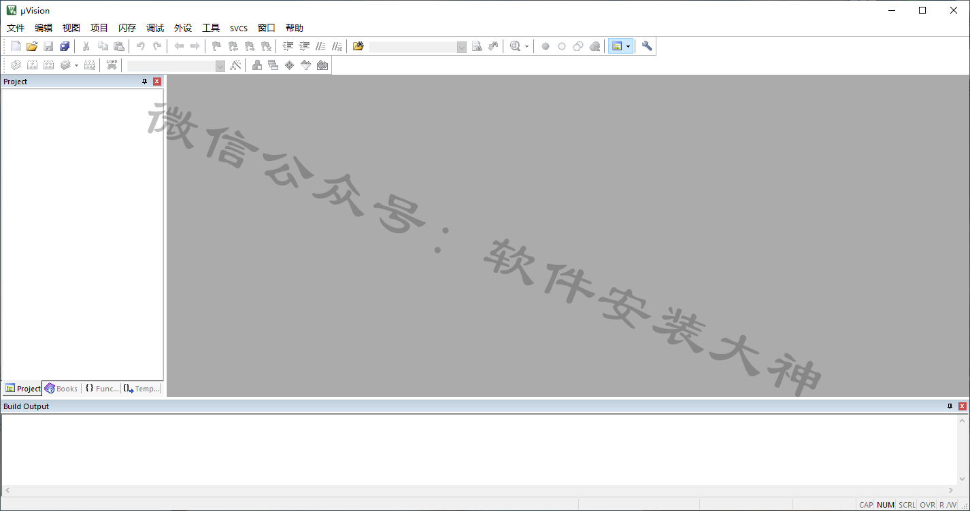Open the 文件 menu

click(16, 28)
